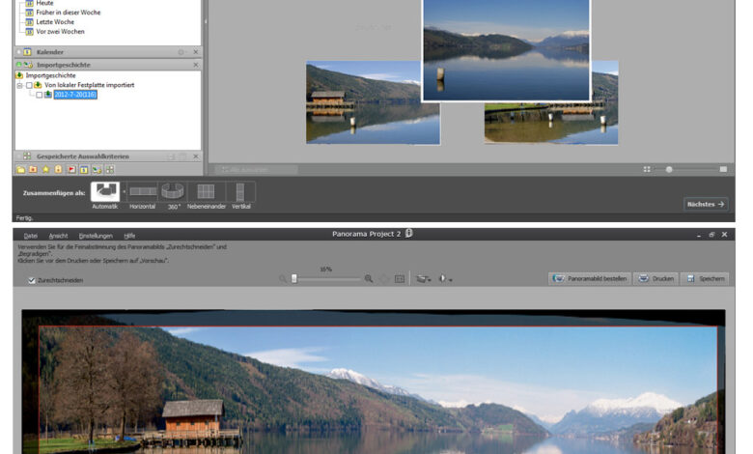Choose the Vertikal stitching icon
753x454 pixels.
[240, 191]
